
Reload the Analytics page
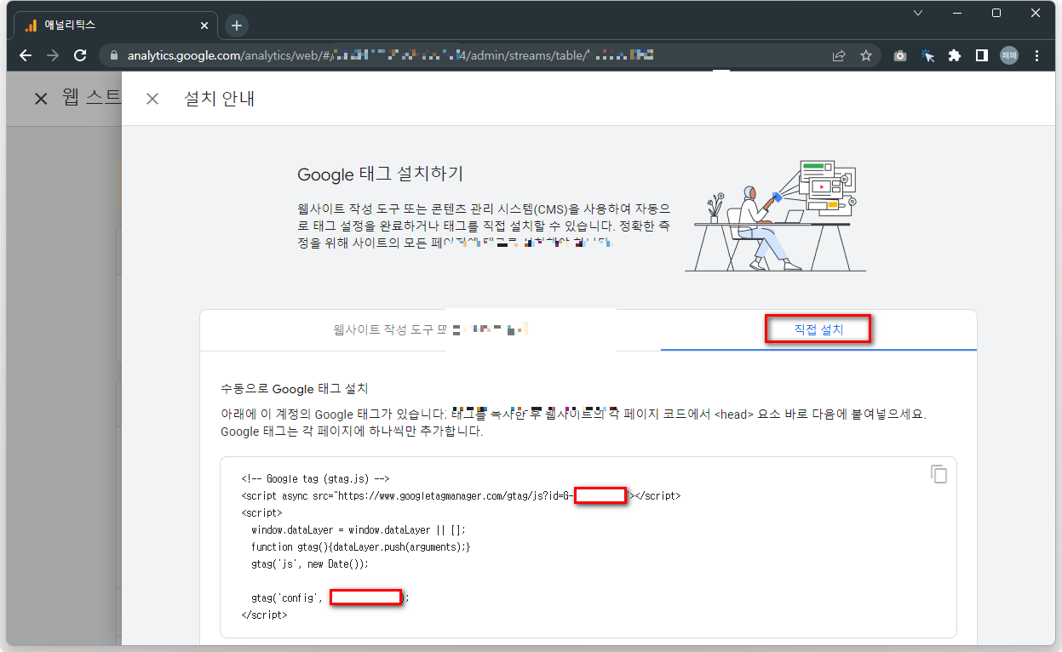80,54
